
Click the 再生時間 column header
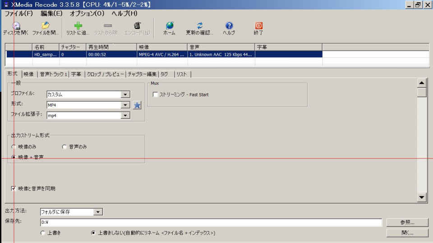(111, 47)
